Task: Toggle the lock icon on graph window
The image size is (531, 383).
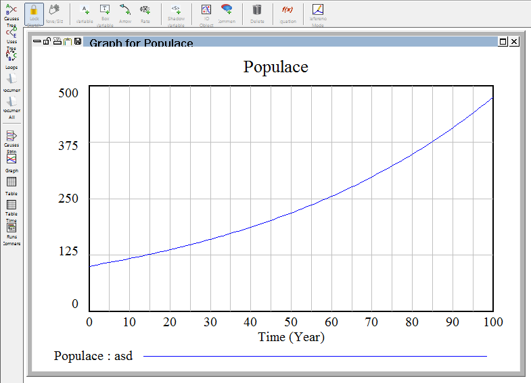Action: [47, 43]
